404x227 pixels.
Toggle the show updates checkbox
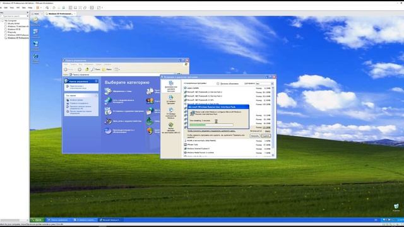(x=218, y=84)
